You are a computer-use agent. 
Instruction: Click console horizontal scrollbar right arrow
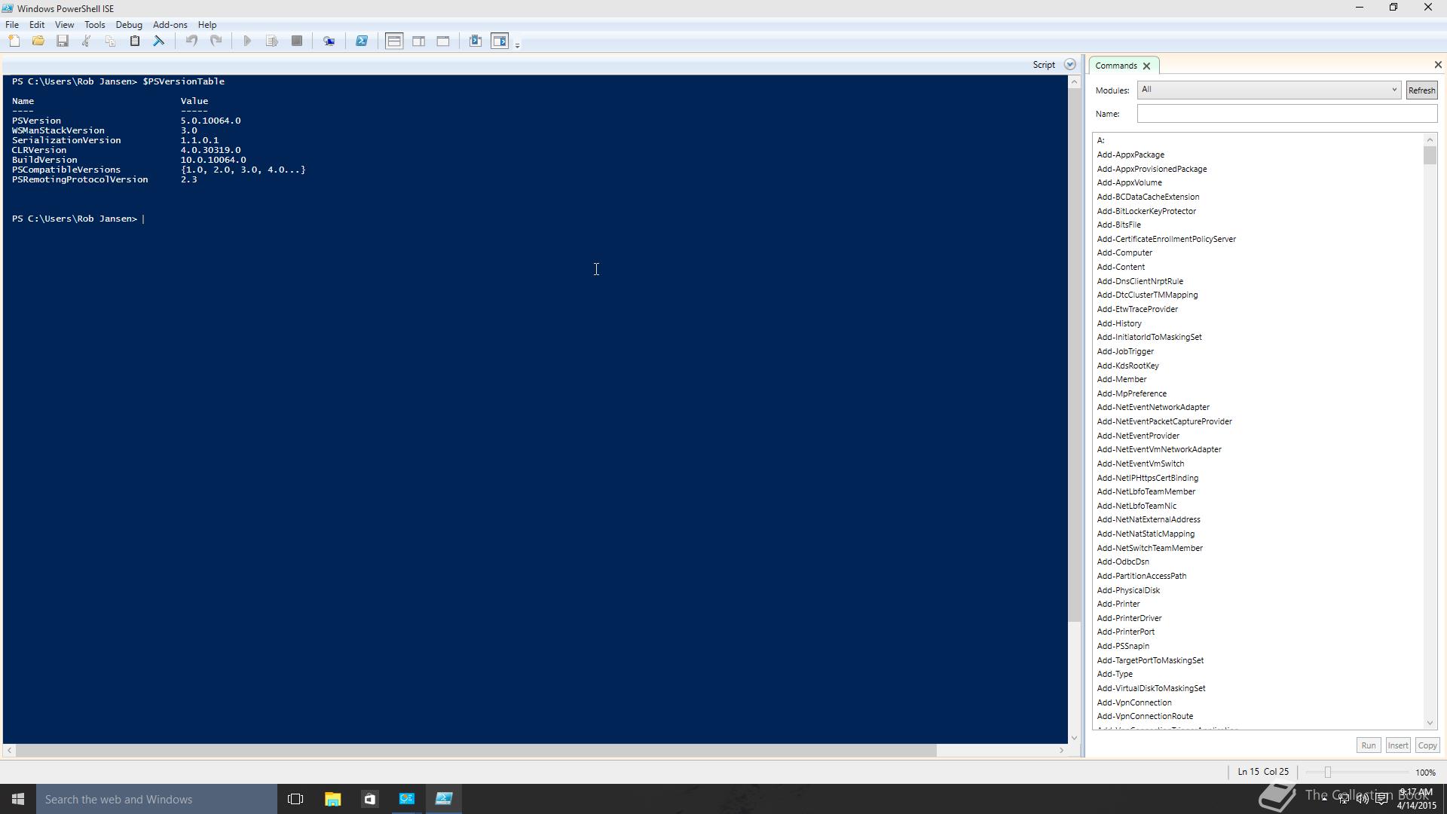click(x=1061, y=751)
